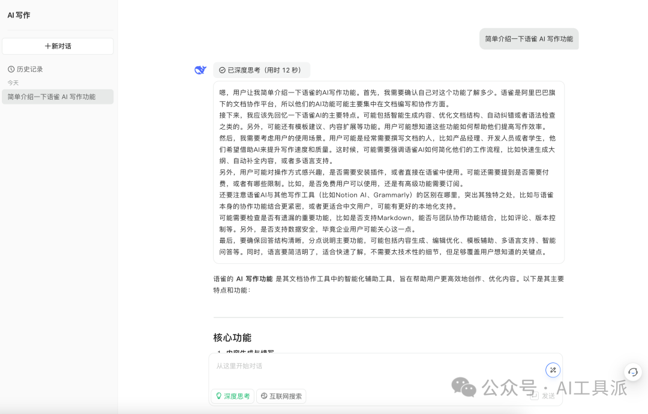Screen dimensions: 648x414
Task: Click the 核心功能 heading
Action: (x=232, y=338)
